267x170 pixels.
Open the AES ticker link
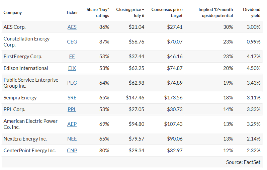pos(72,27)
